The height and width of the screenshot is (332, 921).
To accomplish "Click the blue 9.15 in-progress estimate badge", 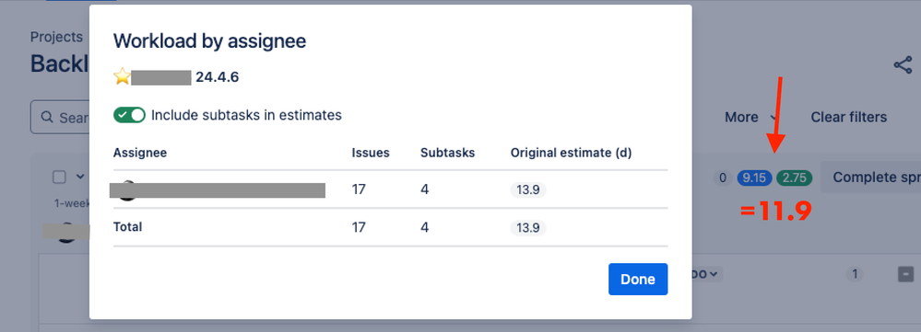I will coord(755,177).
